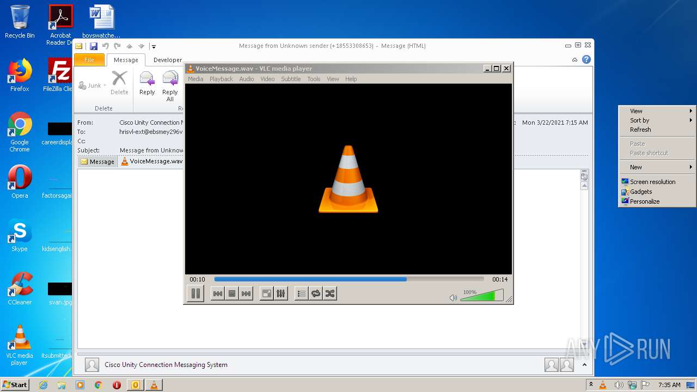Collapse the Outlook ribbon
This screenshot has height=392, width=697.
[574, 59]
